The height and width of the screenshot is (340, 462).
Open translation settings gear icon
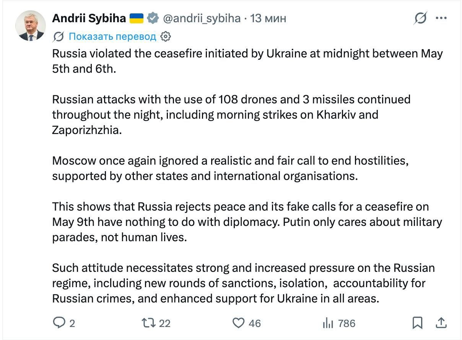(165, 36)
